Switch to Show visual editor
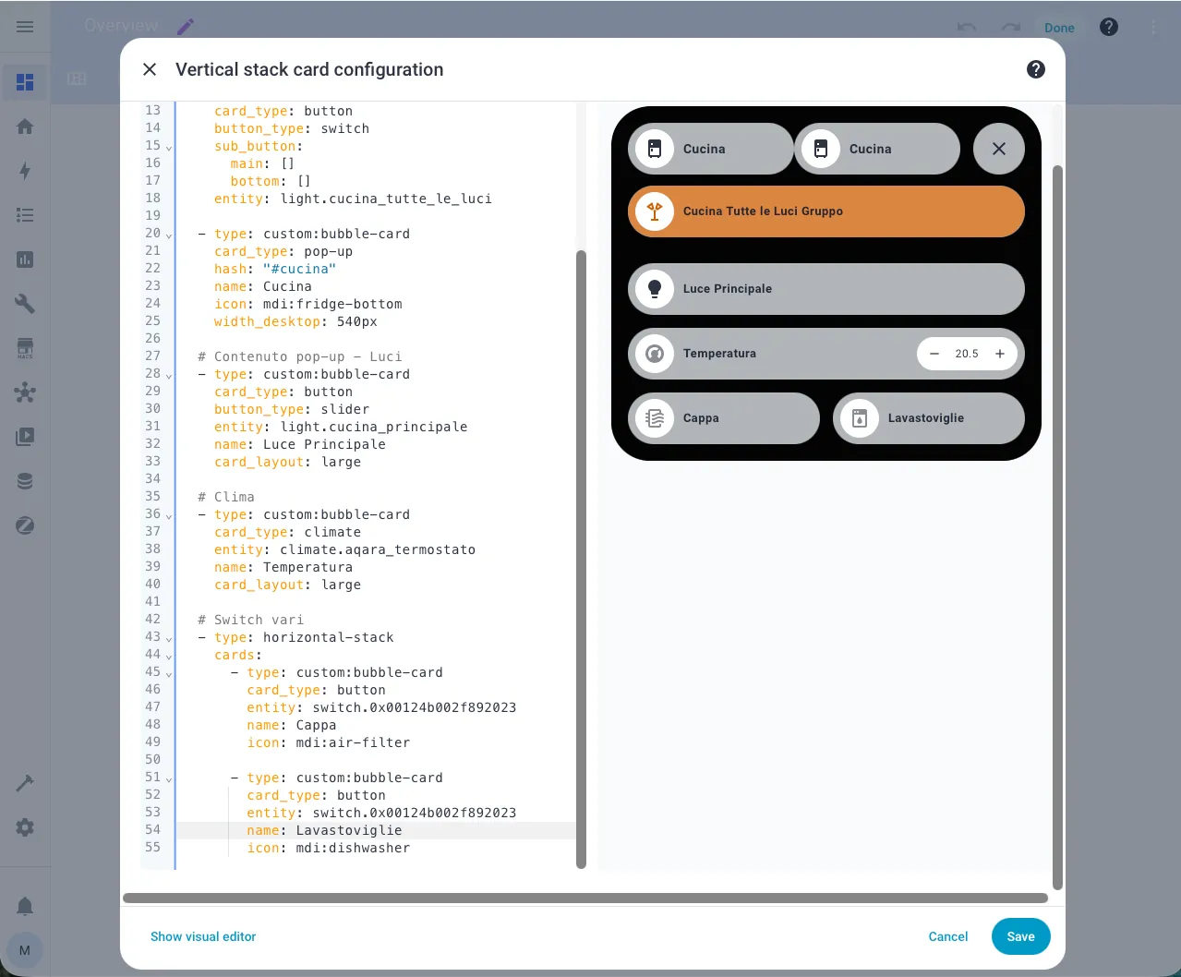This screenshot has height=977, width=1181. (203, 936)
